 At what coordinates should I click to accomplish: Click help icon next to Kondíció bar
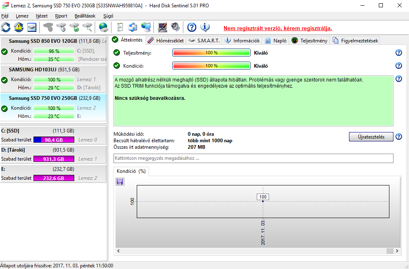point(398,66)
